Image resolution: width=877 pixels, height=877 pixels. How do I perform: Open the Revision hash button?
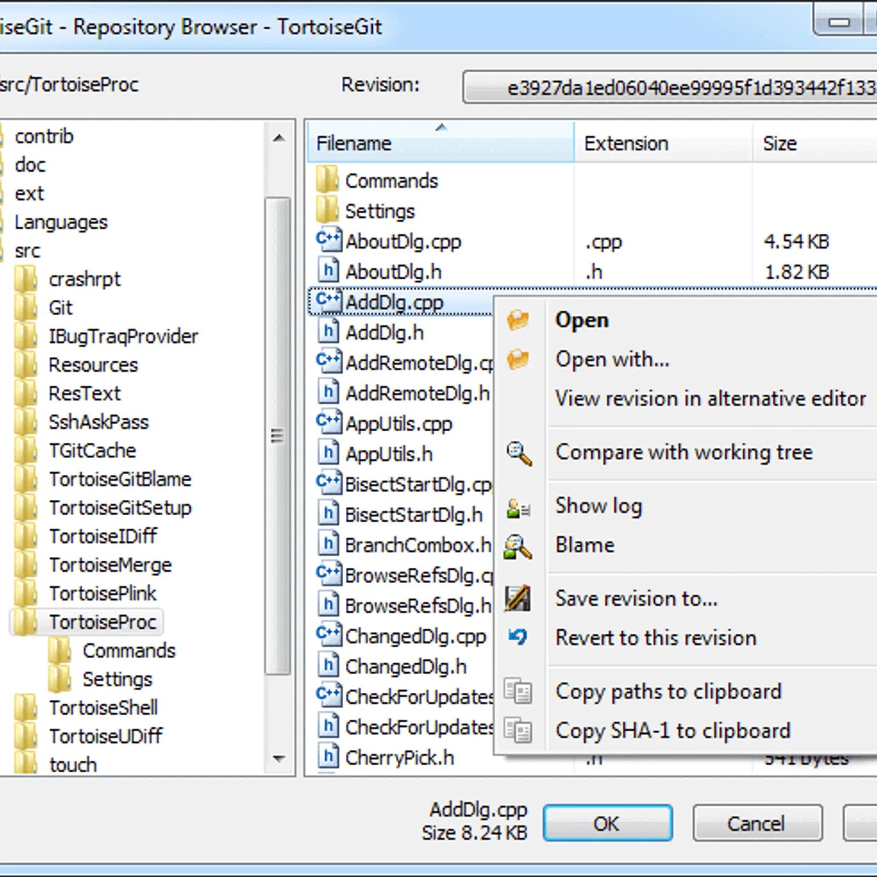[x=670, y=87]
